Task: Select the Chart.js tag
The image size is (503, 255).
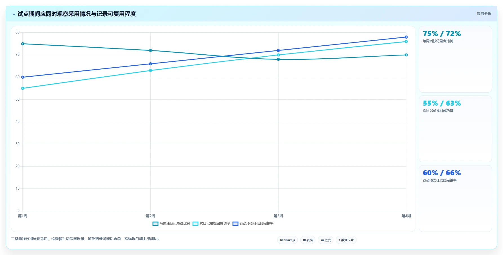Action: click(x=288, y=240)
